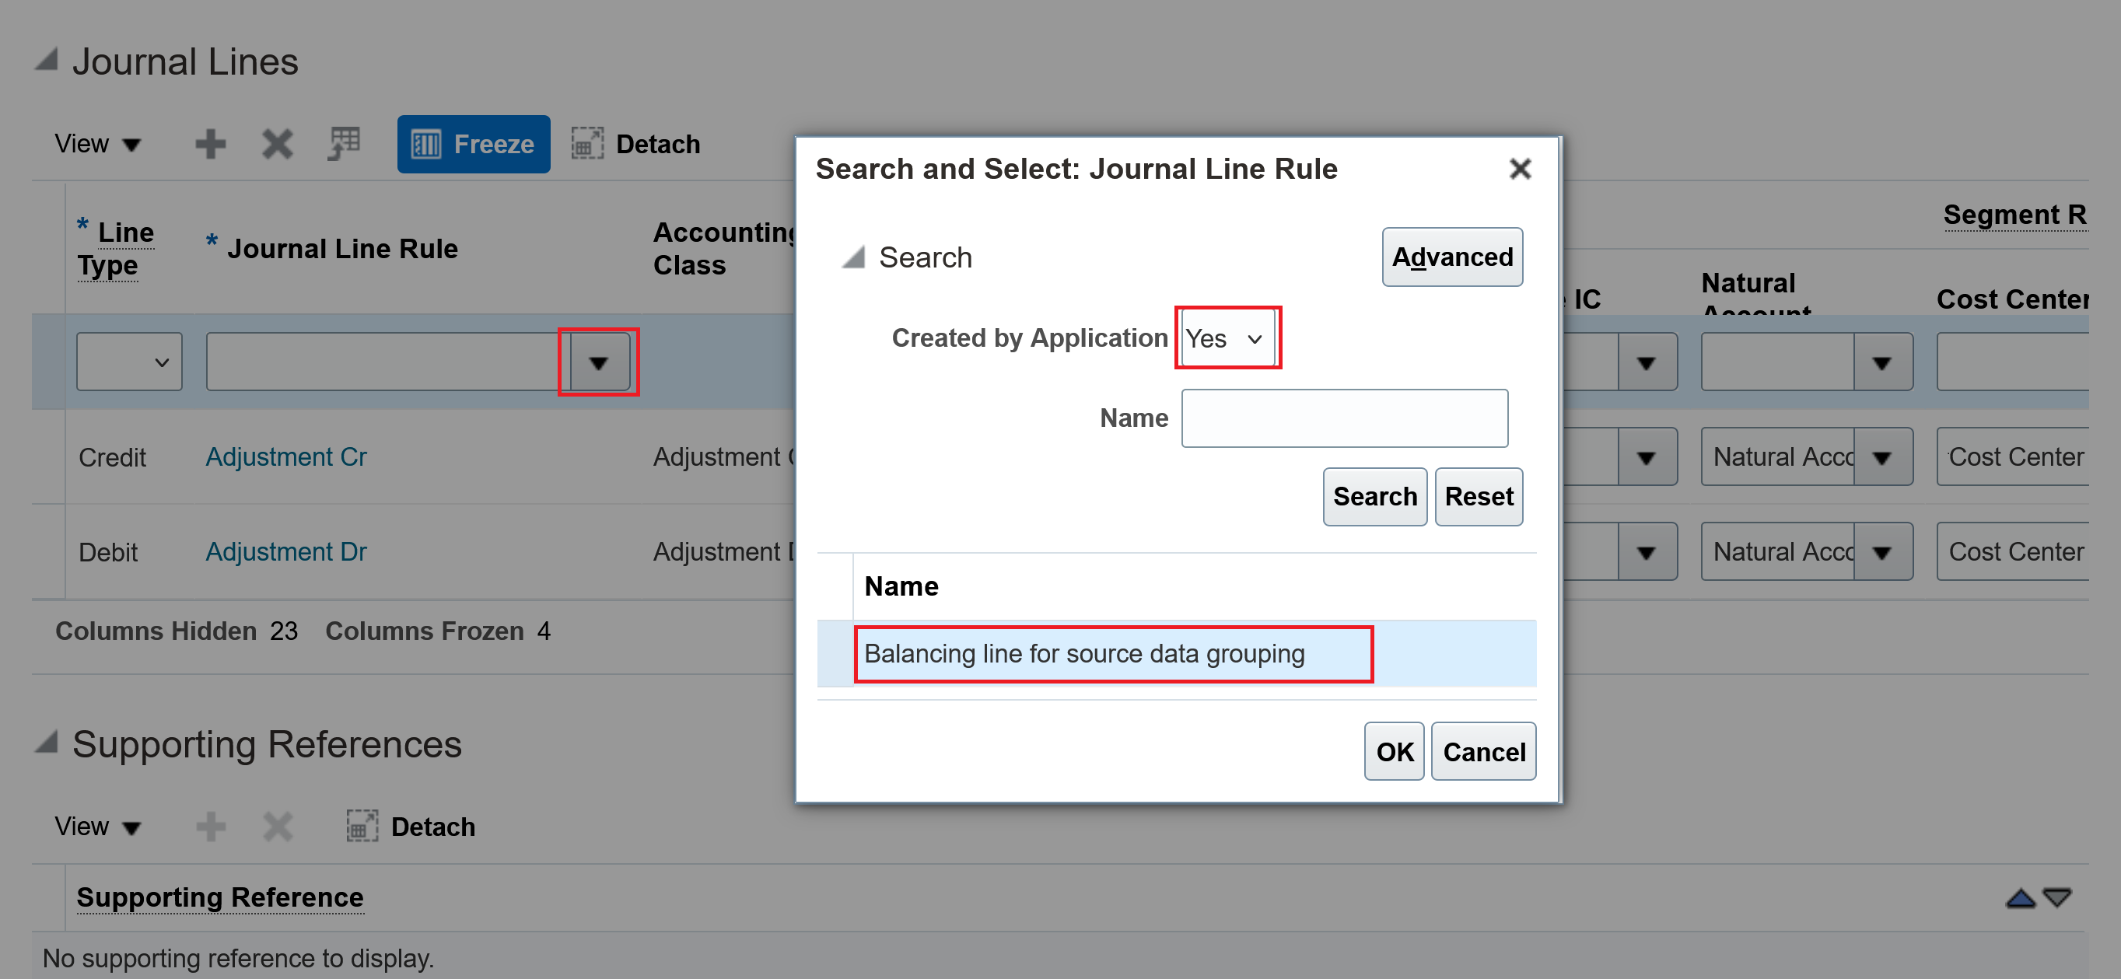2121x979 pixels.
Task: Click the add row plus icon in Journal Lines
Action: click(210, 144)
